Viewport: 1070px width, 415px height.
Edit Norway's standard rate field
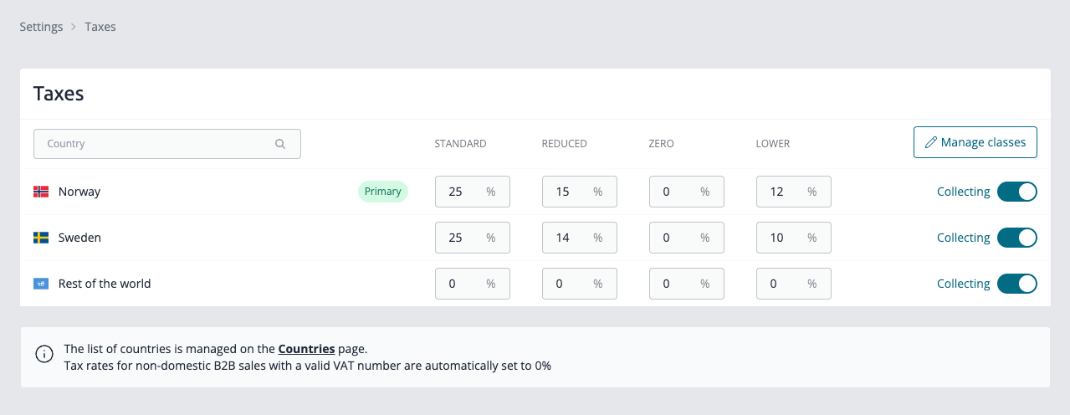click(473, 192)
